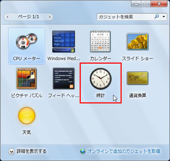Minimize the gadget gallery window

pos(136,4)
